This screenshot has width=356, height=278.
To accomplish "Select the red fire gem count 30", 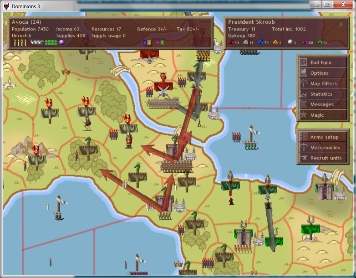I will tap(234, 42).
